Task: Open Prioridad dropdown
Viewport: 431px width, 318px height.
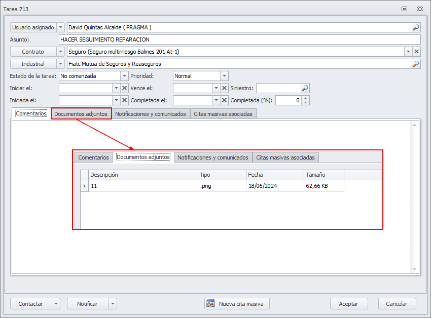Action: click(x=224, y=76)
